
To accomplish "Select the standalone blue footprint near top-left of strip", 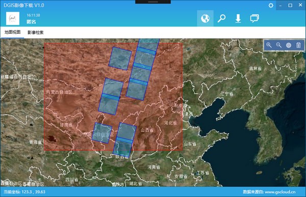I will pos(120,58).
